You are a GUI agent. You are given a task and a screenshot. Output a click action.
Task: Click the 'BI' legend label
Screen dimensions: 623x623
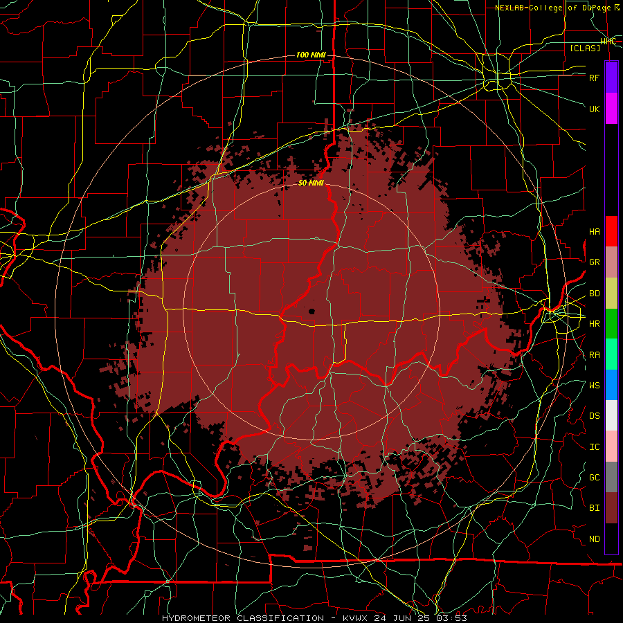595,508
